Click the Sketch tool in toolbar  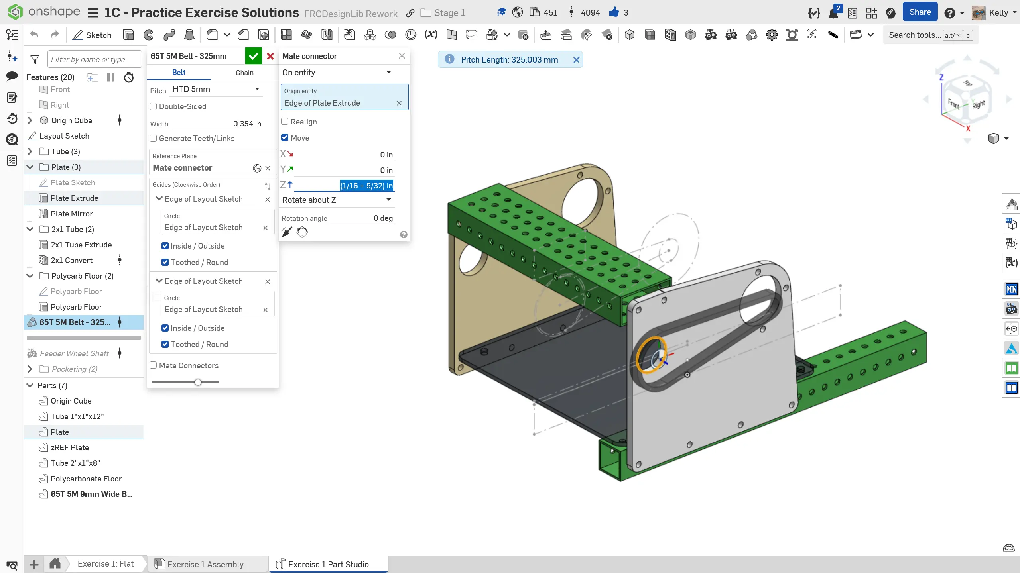coord(92,35)
